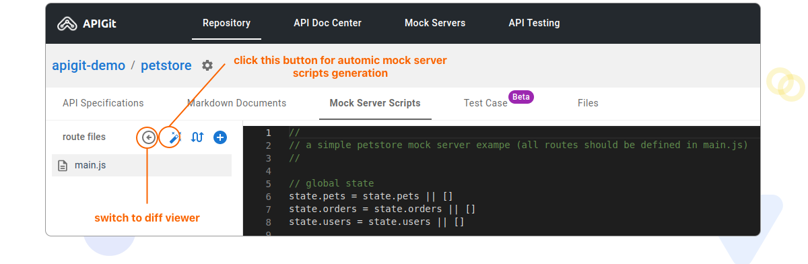Click the apigit-demo breadcrumb link

88,65
